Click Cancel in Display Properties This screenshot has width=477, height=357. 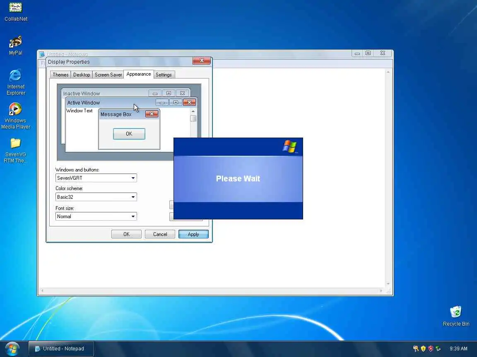click(160, 234)
